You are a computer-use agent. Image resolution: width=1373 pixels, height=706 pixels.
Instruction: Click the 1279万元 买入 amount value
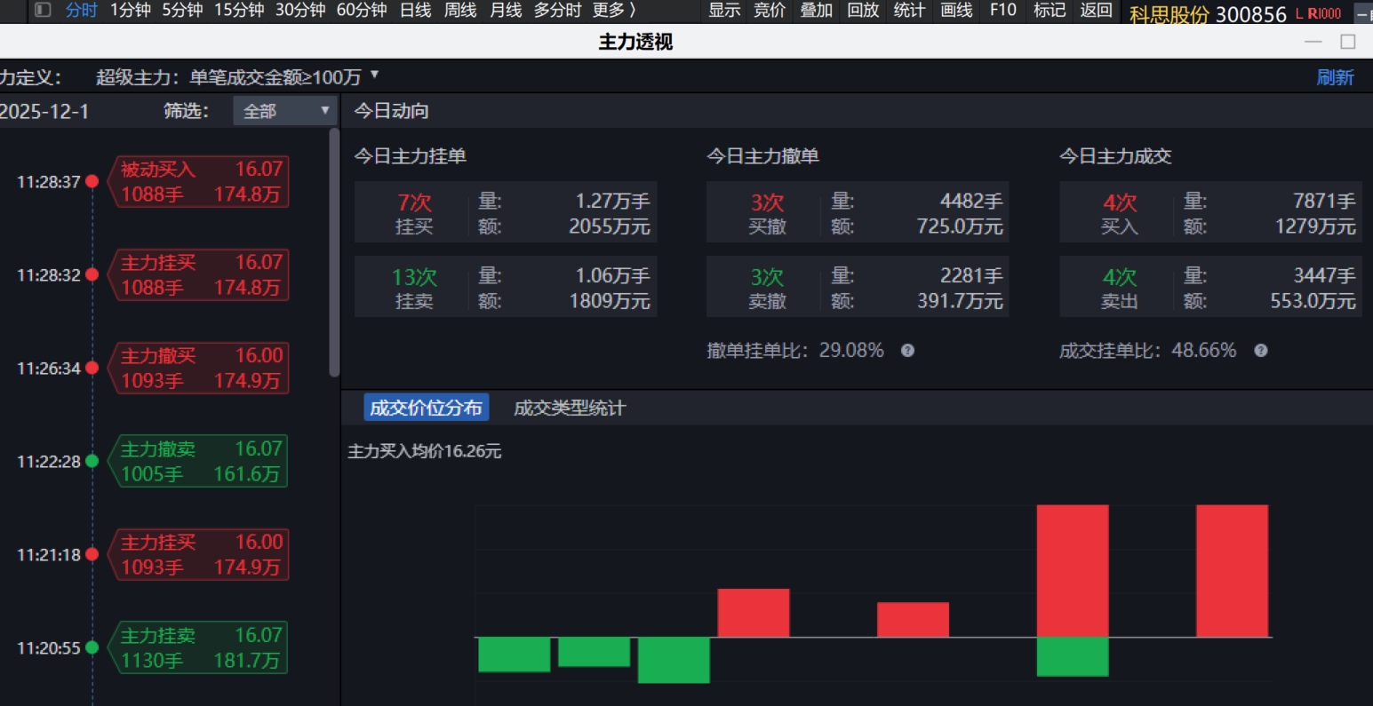point(1315,226)
